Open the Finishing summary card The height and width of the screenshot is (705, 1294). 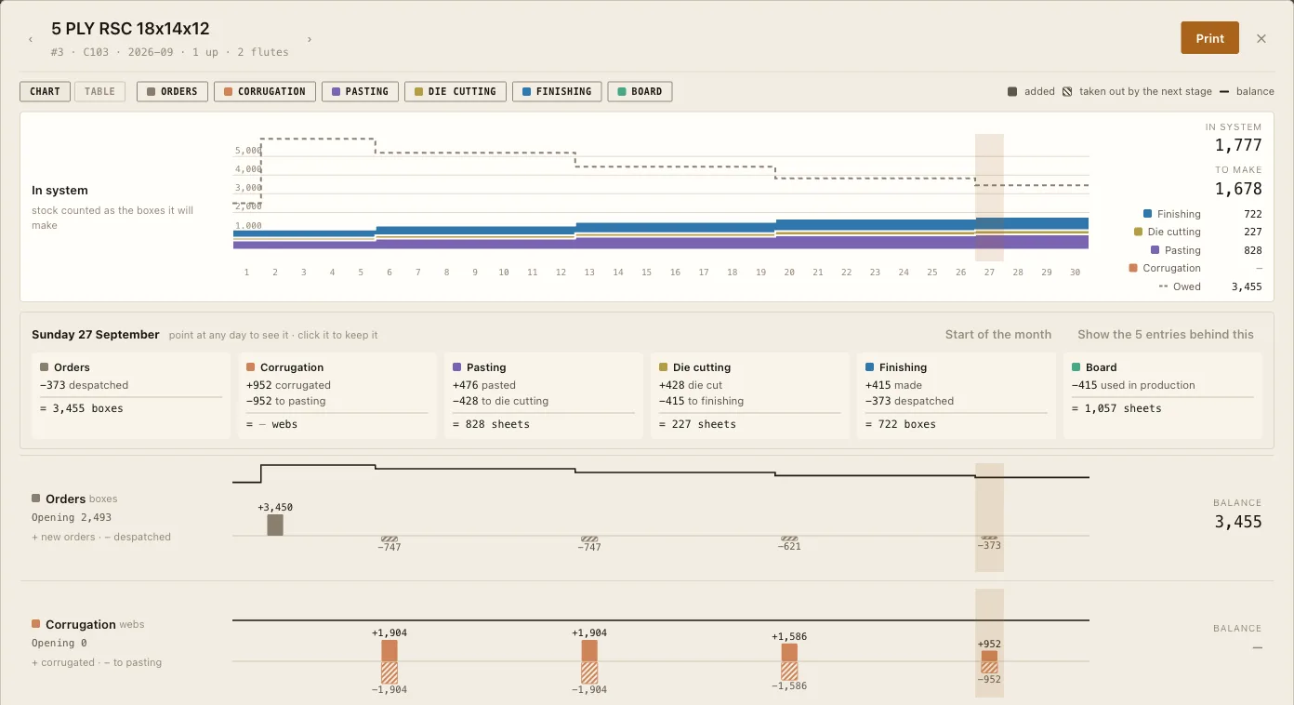[957, 395]
